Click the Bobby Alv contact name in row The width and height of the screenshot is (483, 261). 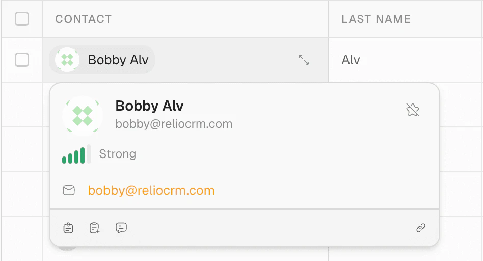(118, 60)
